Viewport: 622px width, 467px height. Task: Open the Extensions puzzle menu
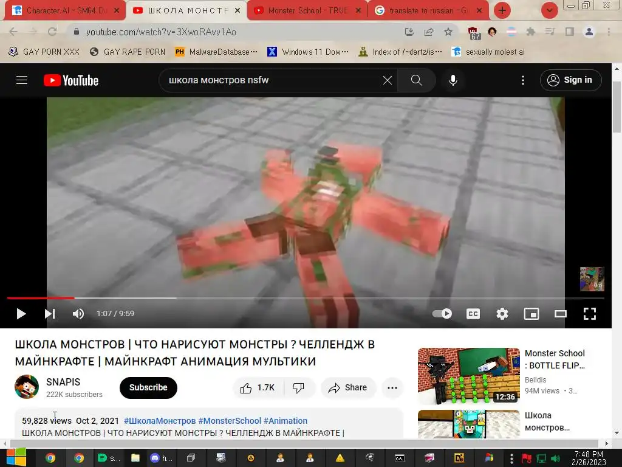[x=531, y=32]
